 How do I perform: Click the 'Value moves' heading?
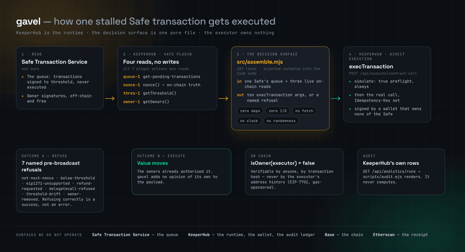(152, 163)
